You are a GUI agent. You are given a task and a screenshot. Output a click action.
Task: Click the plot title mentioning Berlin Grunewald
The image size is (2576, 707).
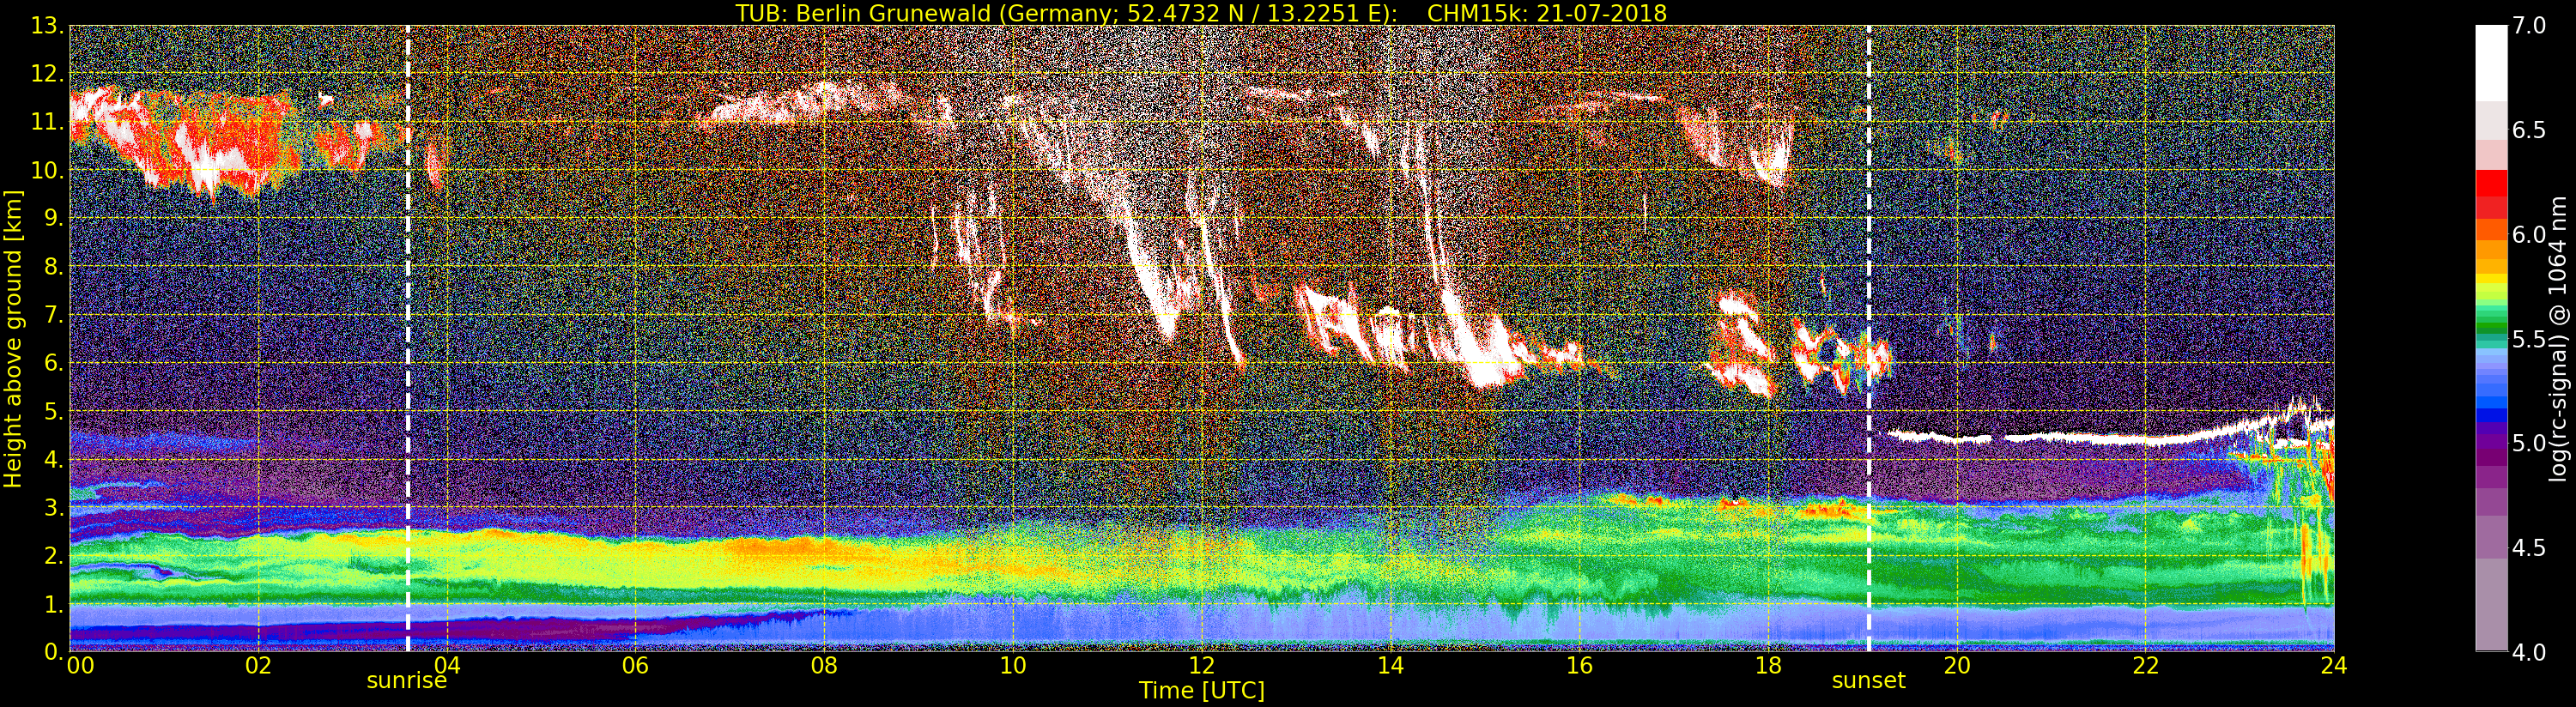1201,13
